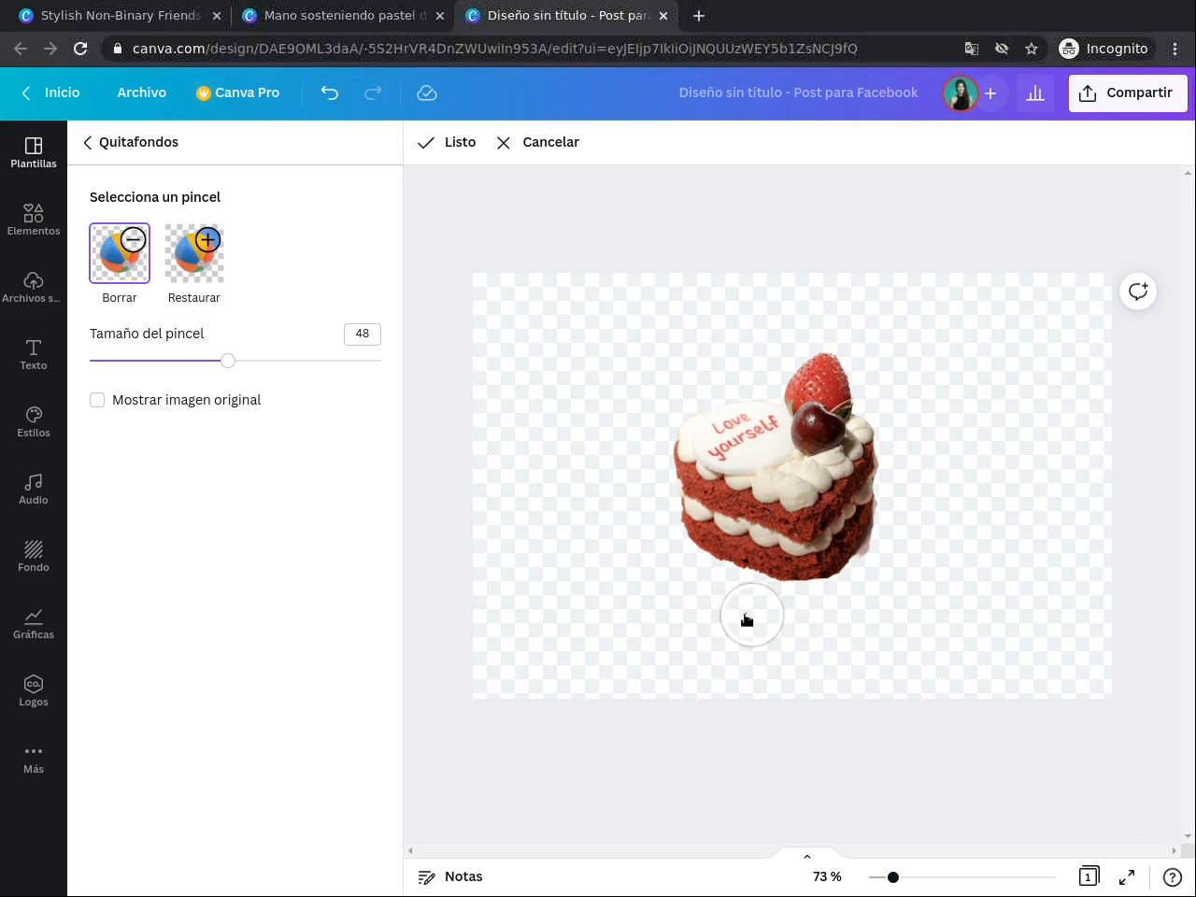Go back from the Quitafondos panel

[87, 142]
